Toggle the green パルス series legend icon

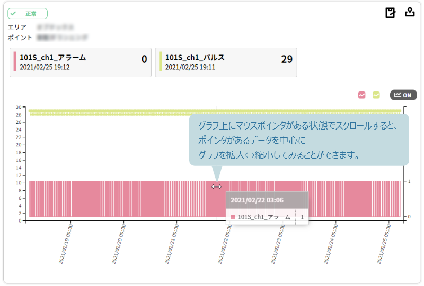click(x=376, y=95)
